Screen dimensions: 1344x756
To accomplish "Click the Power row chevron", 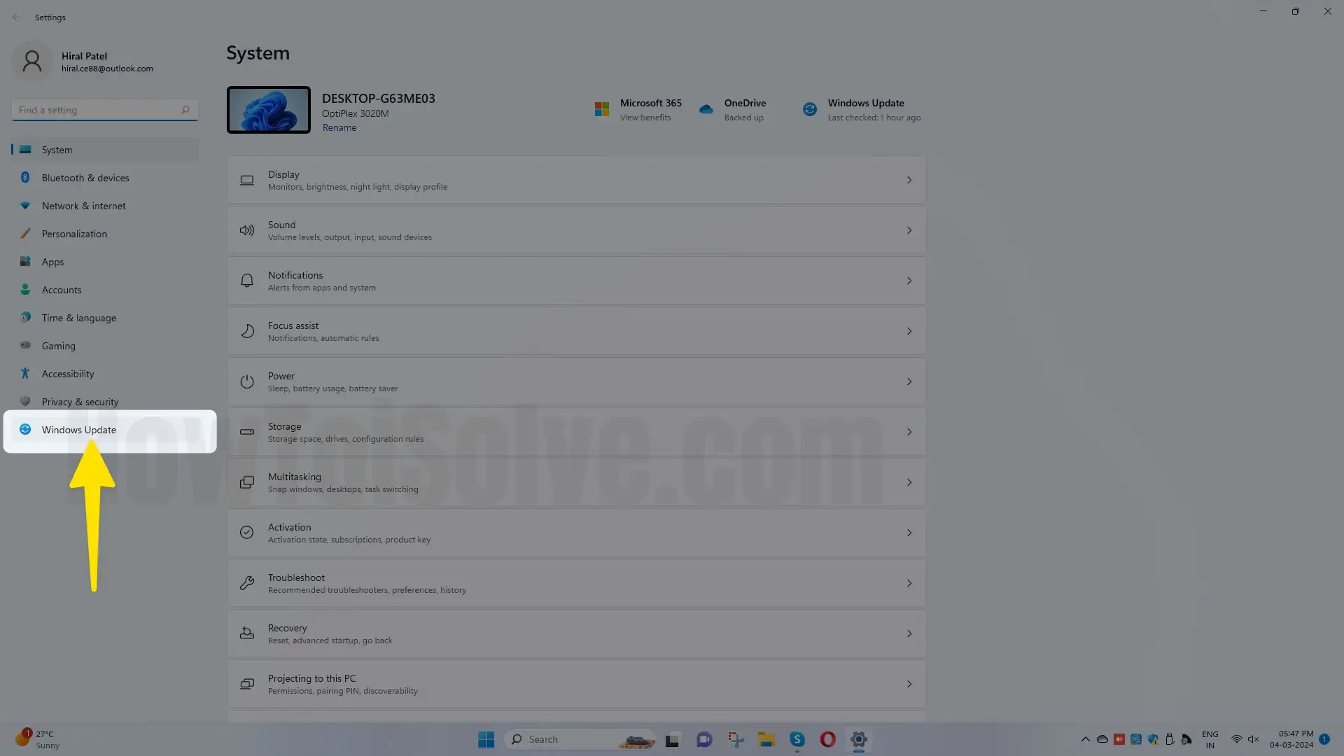I will (909, 381).
